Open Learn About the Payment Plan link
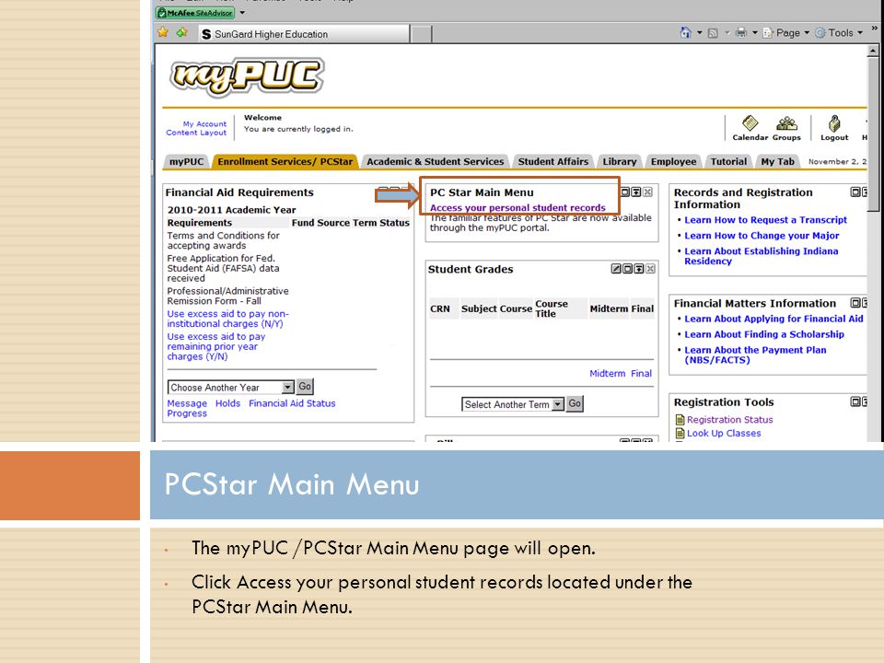Viewport: 884px width, 663px height. click(x=755, y=355)
